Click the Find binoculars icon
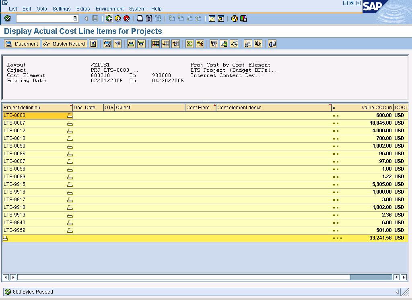Image resolution: width=412 pixels, height=300 pixels. [x=149, y=19]
